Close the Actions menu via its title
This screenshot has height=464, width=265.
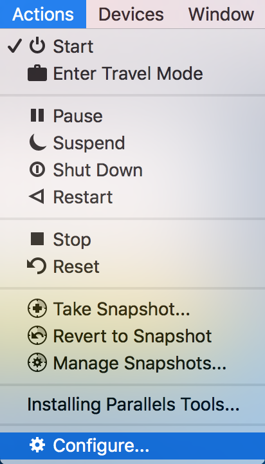[43, 14]
